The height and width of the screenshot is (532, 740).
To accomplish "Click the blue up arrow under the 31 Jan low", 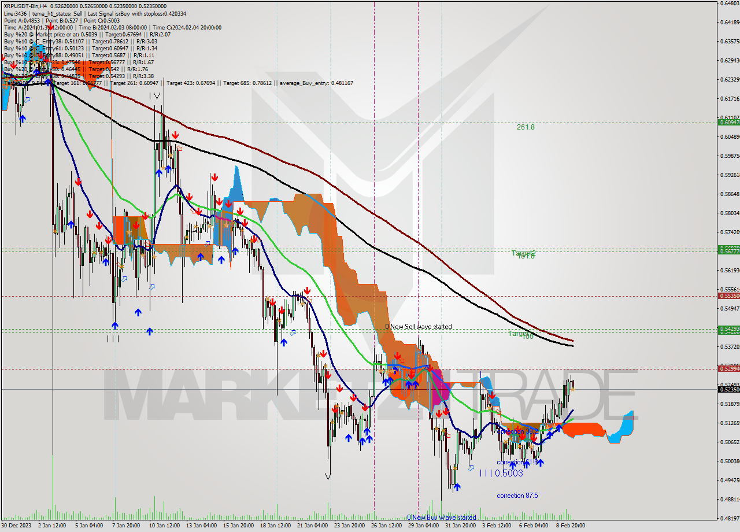I will pyautogui.click(x=457, y=487).
